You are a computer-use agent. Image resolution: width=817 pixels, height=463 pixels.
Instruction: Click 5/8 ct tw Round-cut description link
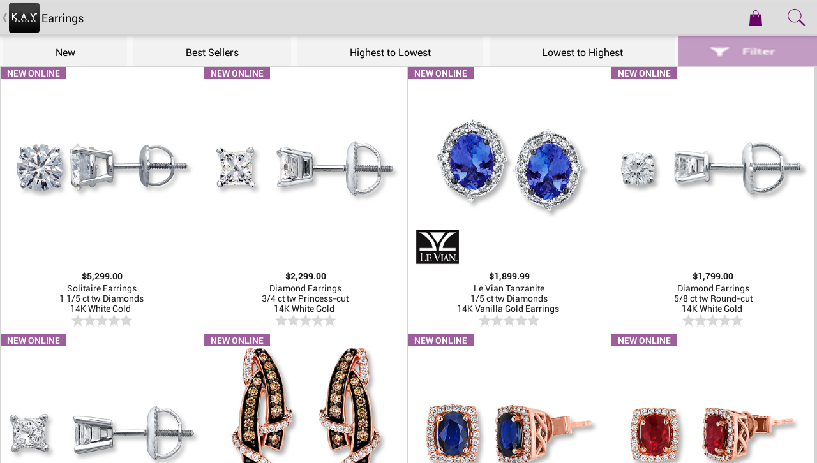pyautogui.click(x=713, y=298)
